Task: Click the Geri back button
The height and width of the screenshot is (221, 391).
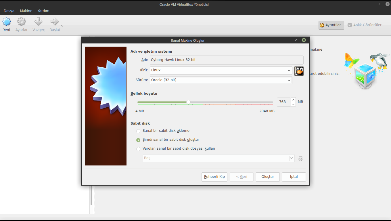Action: pyautogui.click(x=241, y=177)
